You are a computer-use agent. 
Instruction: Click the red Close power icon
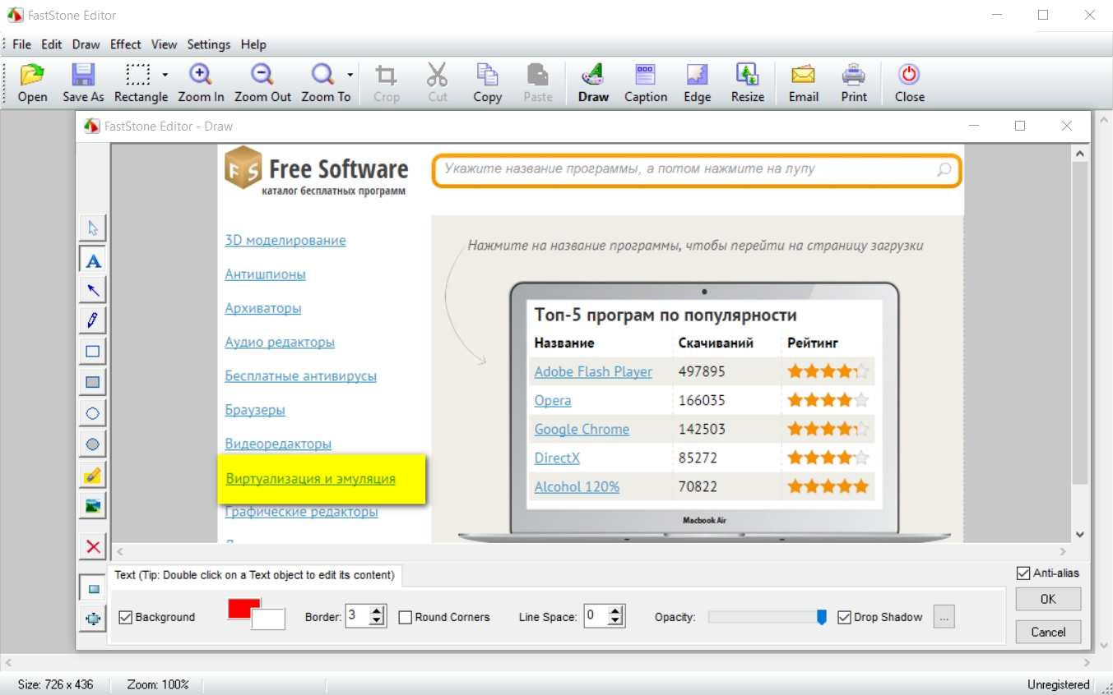[909, 75]
